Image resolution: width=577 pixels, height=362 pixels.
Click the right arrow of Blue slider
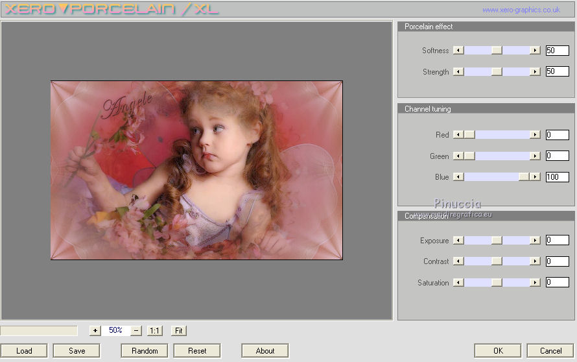535,176
